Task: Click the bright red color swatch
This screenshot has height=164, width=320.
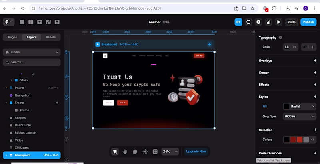Action: coord(300,140)
